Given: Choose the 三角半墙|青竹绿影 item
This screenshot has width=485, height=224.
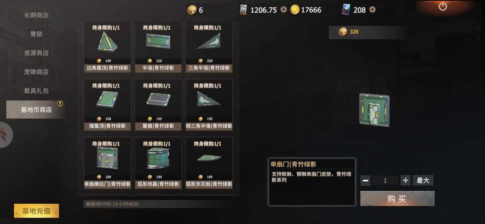Looking at the screenshot, I should (209, 47).
